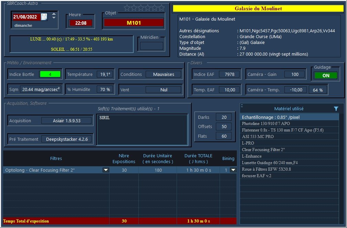This screenshot has width=347, height=228.
Task: Click the M101 object button
Action: tap(134, 23)
